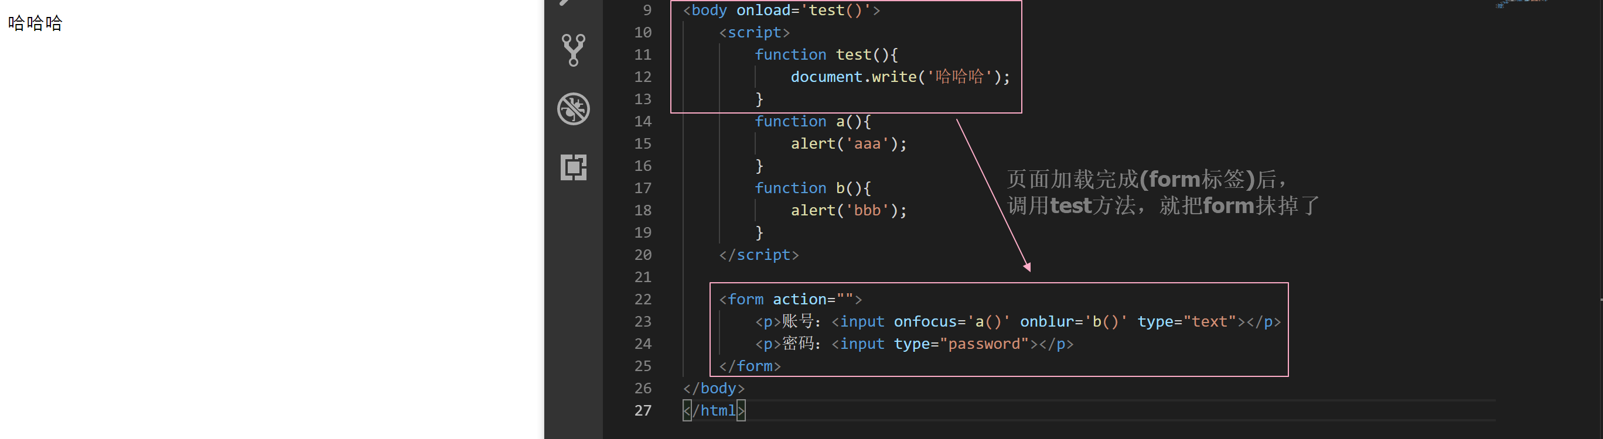Click line number 27 in the gutter
Screen dimensions: 1603x439
pyautogui.click(x=643, y=410)
